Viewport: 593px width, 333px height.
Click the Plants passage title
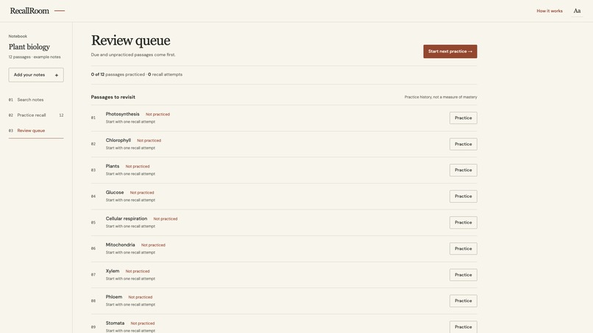pyautogui.click(x=113, y=166)
